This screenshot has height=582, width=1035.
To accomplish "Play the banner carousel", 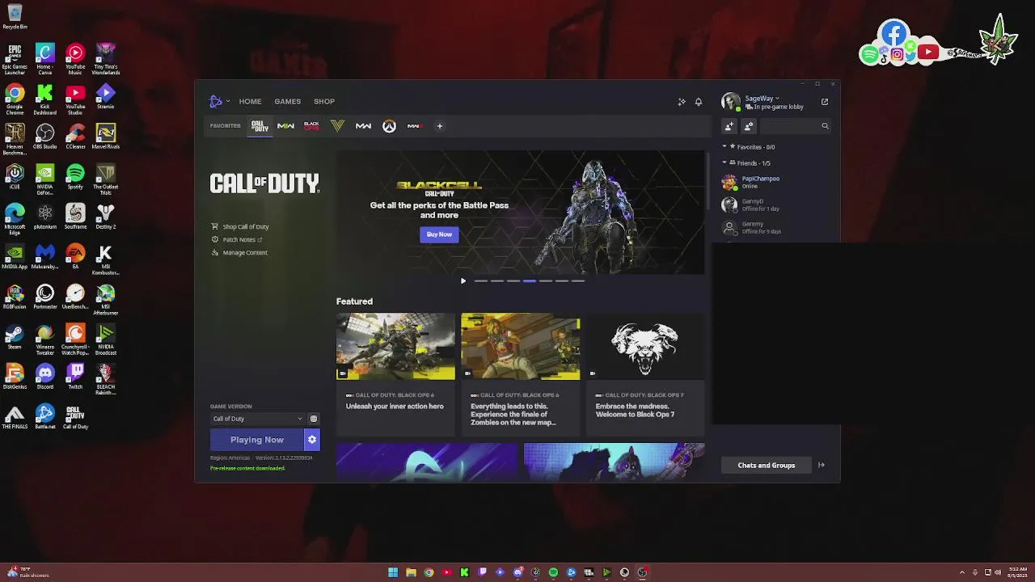I will tap(463, 281).
